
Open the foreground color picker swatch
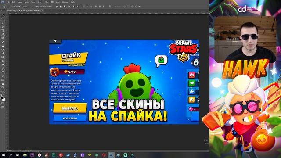tap(2, 97)
